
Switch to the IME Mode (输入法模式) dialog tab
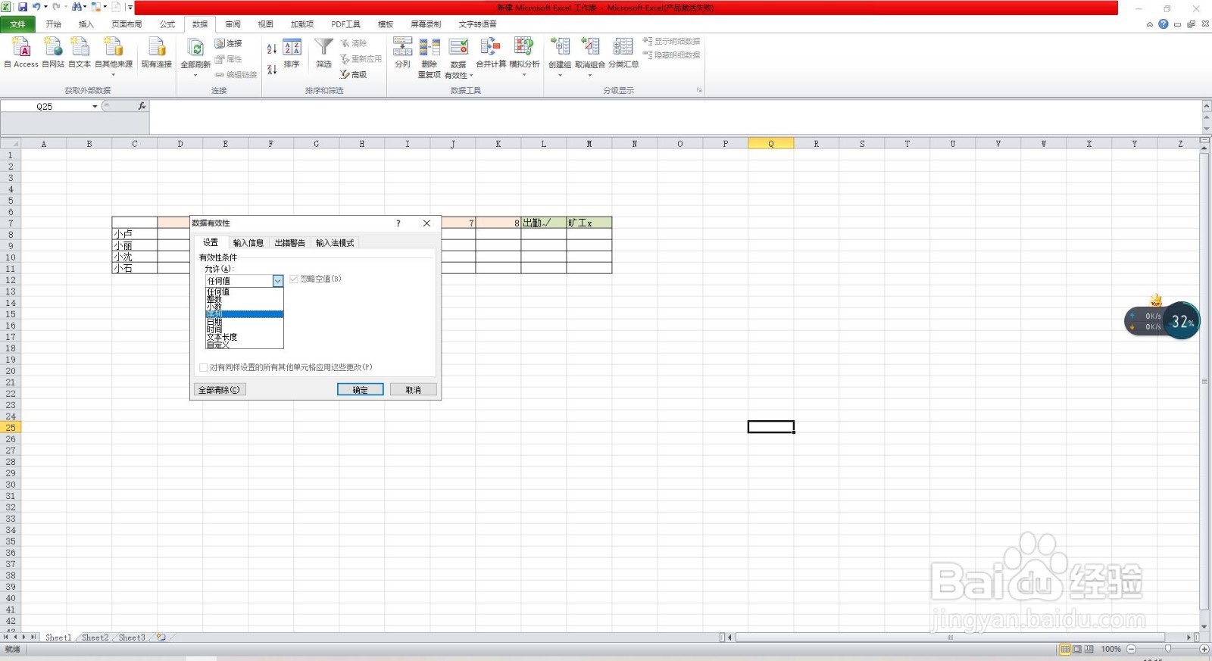pos(334,242)
